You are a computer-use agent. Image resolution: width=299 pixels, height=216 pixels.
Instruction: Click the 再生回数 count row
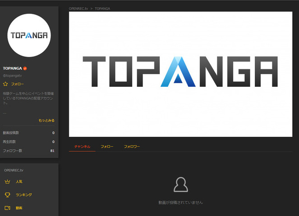[29, 142]
